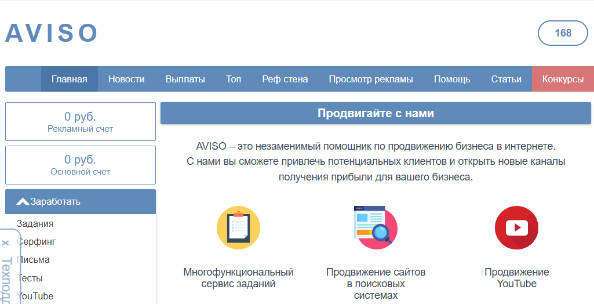
Task: Open Серфинг in the sidebar
Action: point(37,241)
